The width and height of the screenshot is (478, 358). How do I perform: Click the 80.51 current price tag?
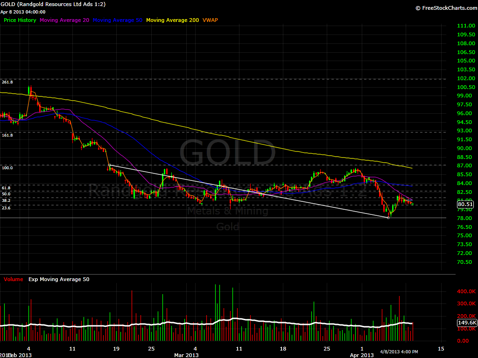[465, 204]
